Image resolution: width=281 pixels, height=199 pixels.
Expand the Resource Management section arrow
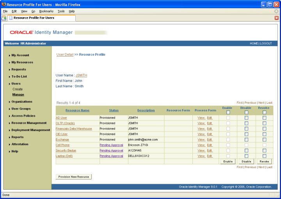[x=9, y=123]
